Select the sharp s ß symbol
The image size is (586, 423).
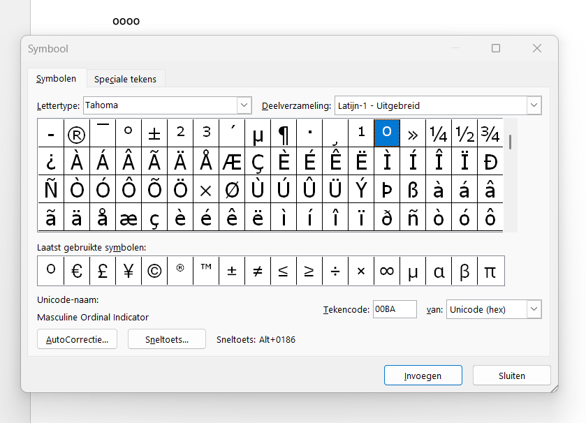click(x=413, y=189)
